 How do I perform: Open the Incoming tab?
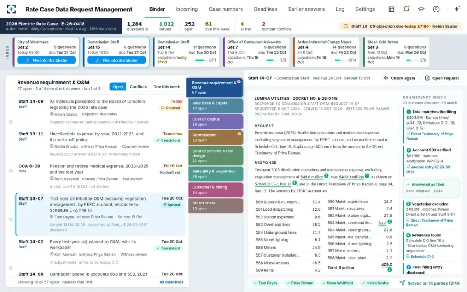(x=187, y=9)
